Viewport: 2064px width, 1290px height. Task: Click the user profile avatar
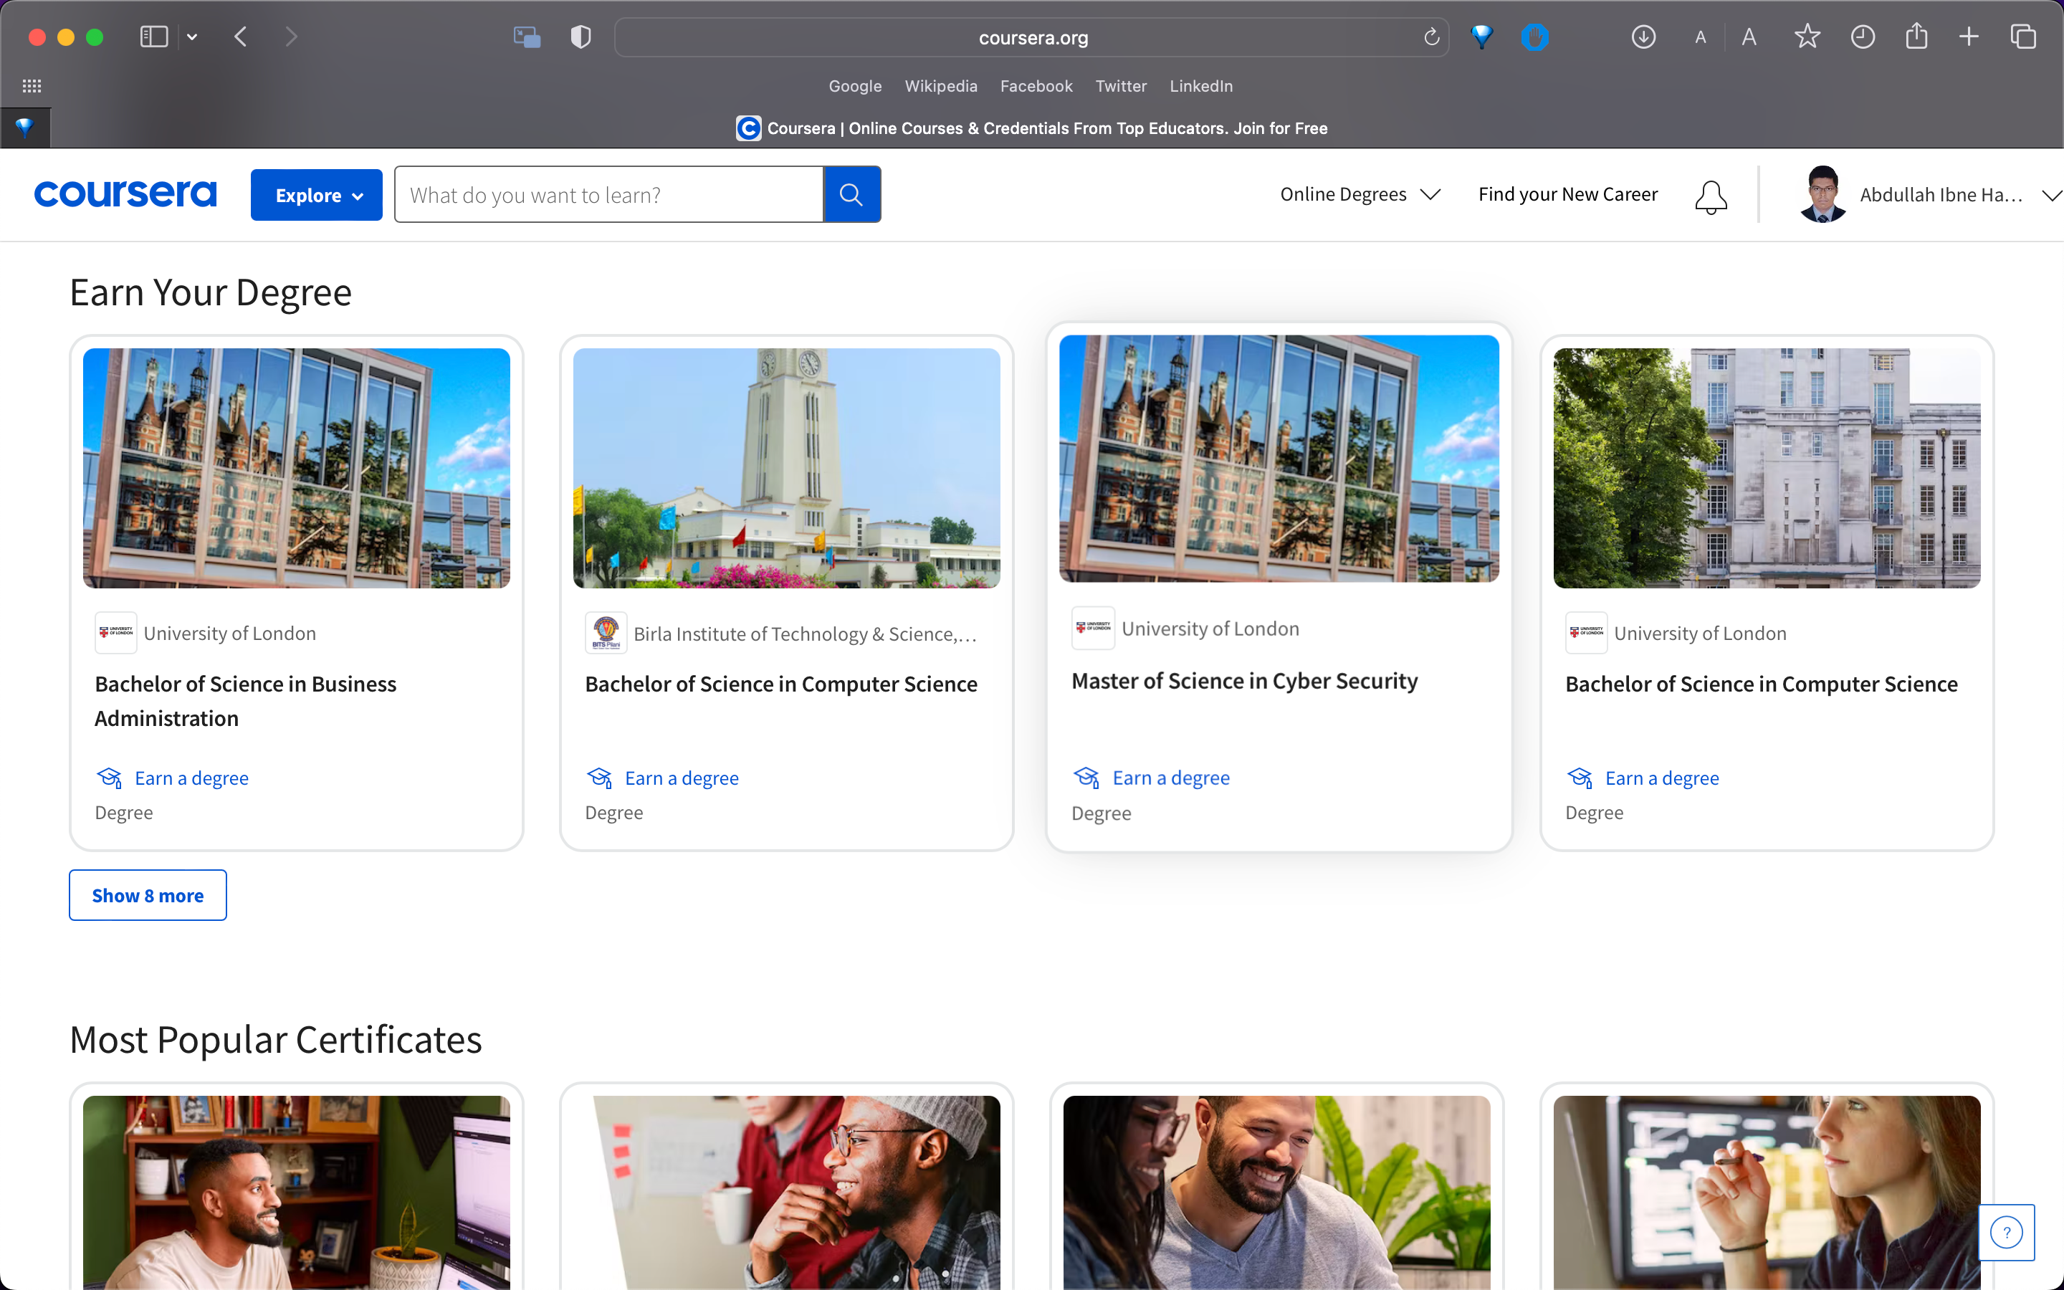(1822, 194)
